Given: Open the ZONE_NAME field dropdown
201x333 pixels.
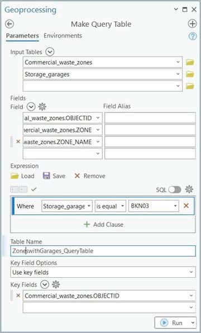Looking at the screenshot, I should (98, 142).
